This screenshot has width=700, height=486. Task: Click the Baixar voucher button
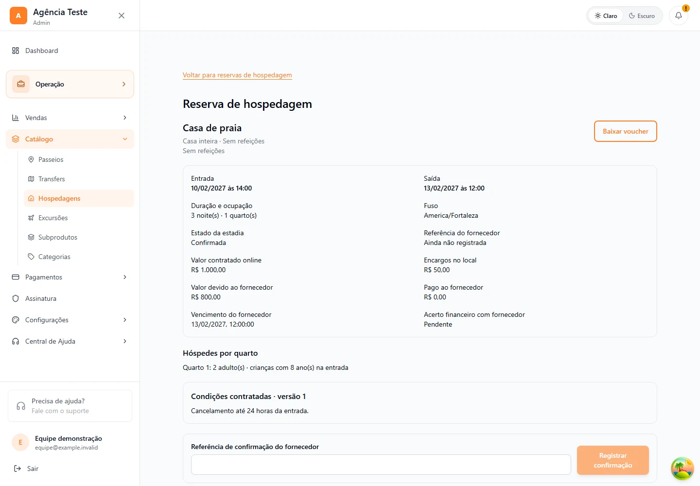[x=626, y=131]
